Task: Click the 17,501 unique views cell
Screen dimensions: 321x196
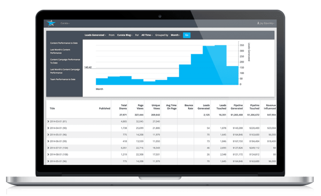Action: tap(156, 154)
